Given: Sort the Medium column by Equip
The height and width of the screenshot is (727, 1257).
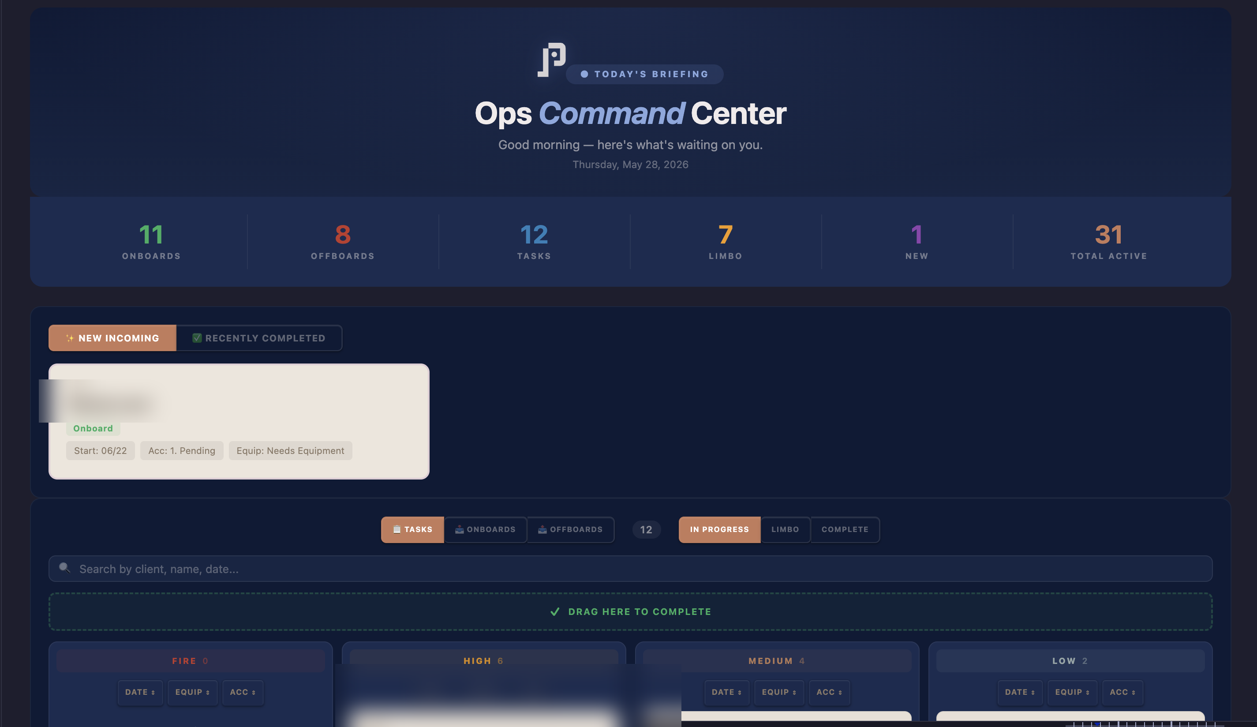Looking at the screenshot, I should click(x=779, y=693).
